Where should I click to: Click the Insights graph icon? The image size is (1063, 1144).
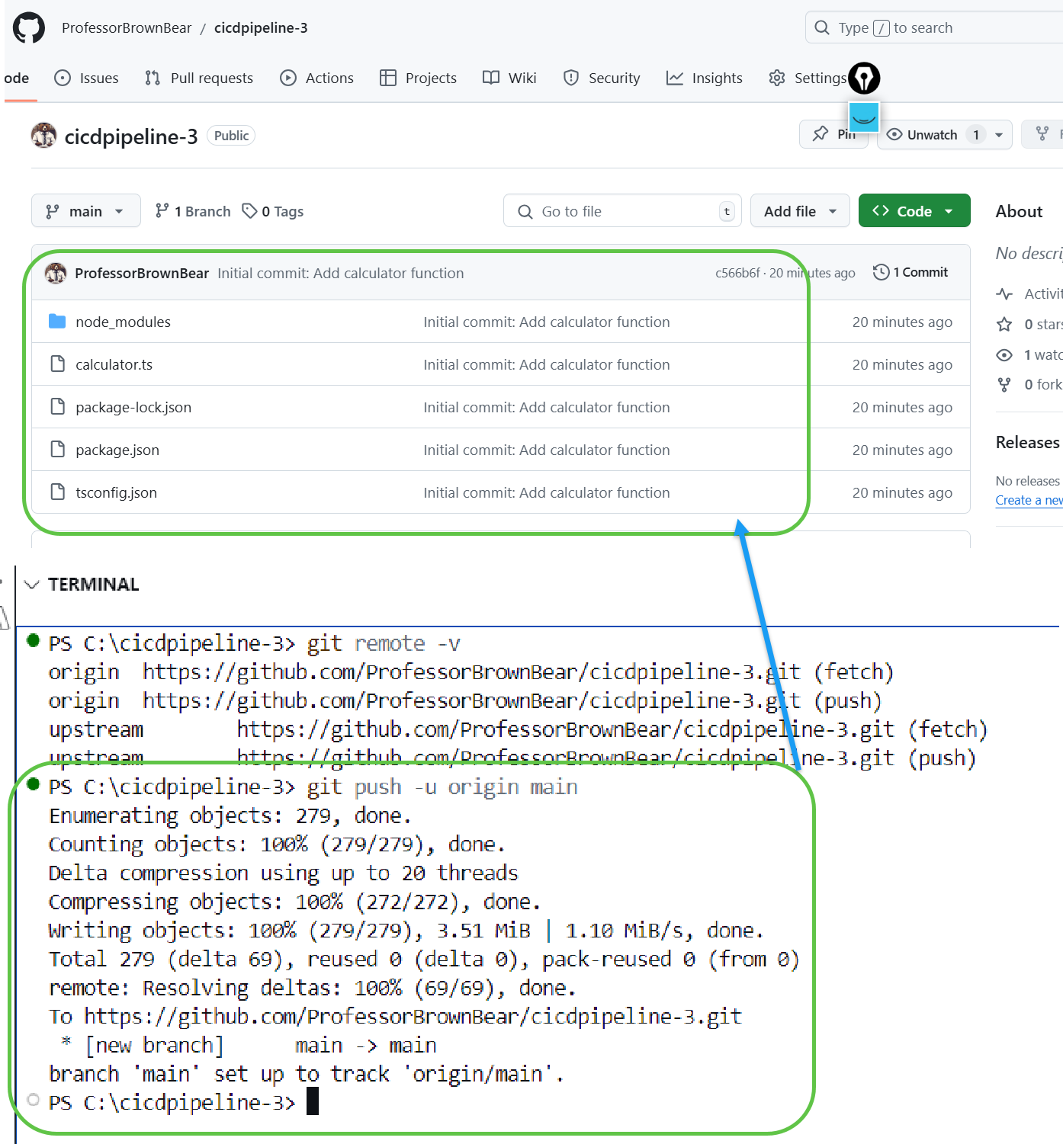pyautogui.click(x=675, y=78)
